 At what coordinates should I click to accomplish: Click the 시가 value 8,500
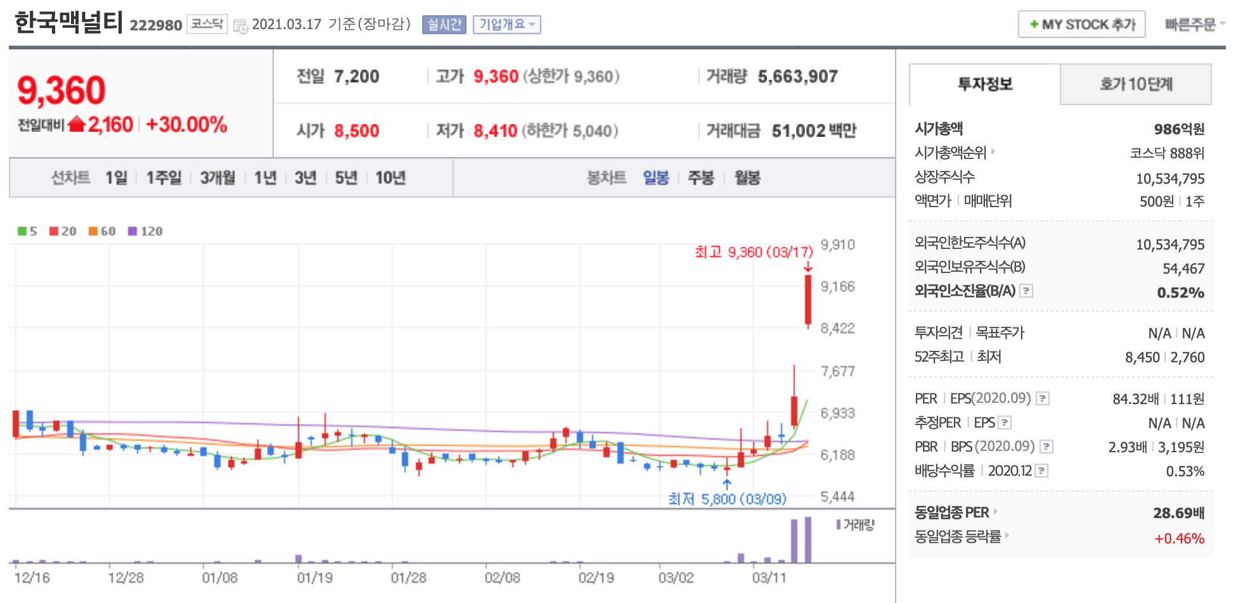[x=356, y=131]
